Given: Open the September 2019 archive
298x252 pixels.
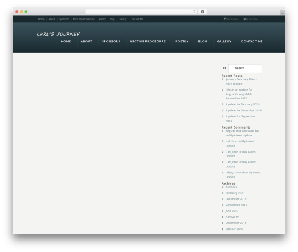Looking at the screenshot, I should coord(236,205).
